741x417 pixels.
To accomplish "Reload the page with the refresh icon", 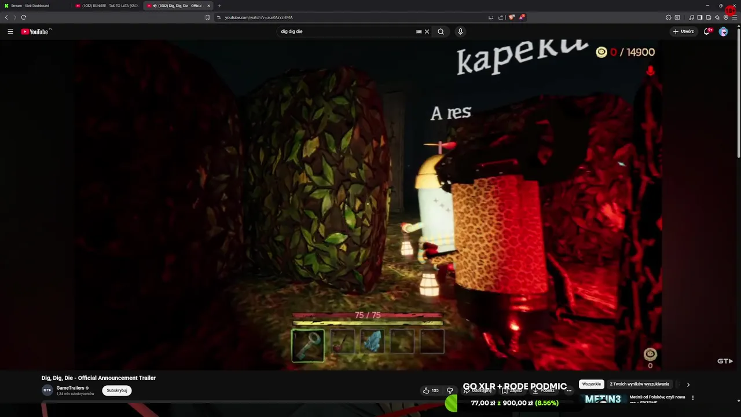I will click(x=24, y=17).
